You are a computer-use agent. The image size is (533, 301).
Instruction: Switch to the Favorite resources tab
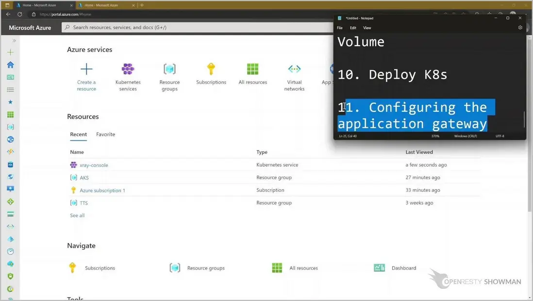click(105, 134)
